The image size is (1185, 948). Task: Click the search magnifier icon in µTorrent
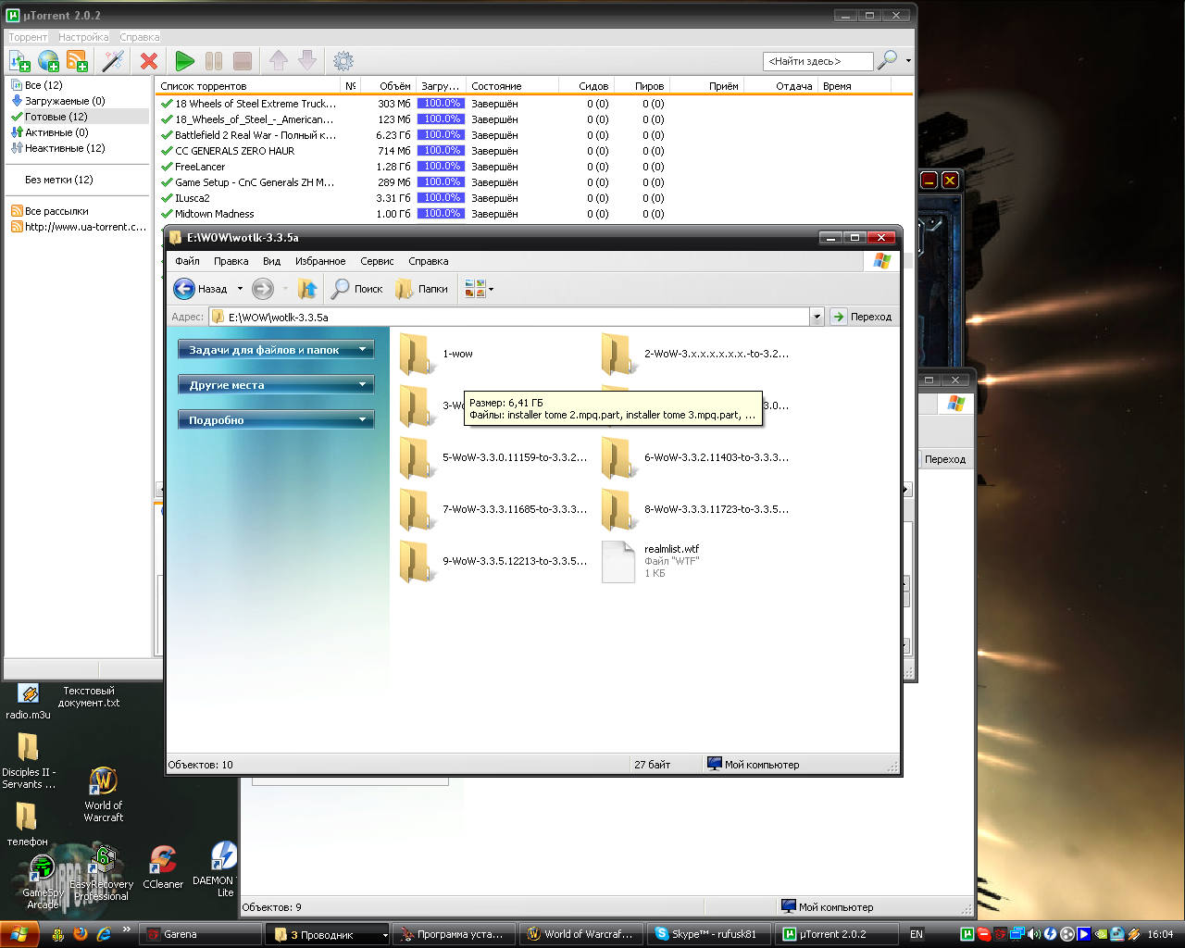[887, 60]
